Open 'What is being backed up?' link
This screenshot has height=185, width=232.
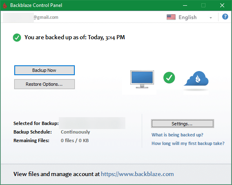(x=177, y=135)
